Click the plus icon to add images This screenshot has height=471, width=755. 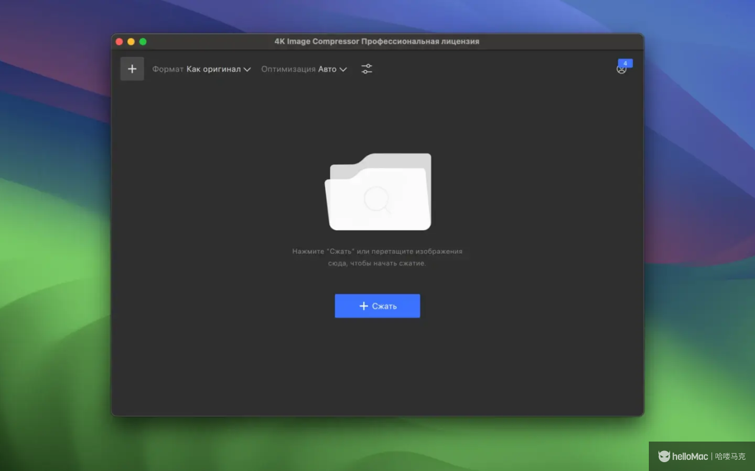[x=132, y=69]
